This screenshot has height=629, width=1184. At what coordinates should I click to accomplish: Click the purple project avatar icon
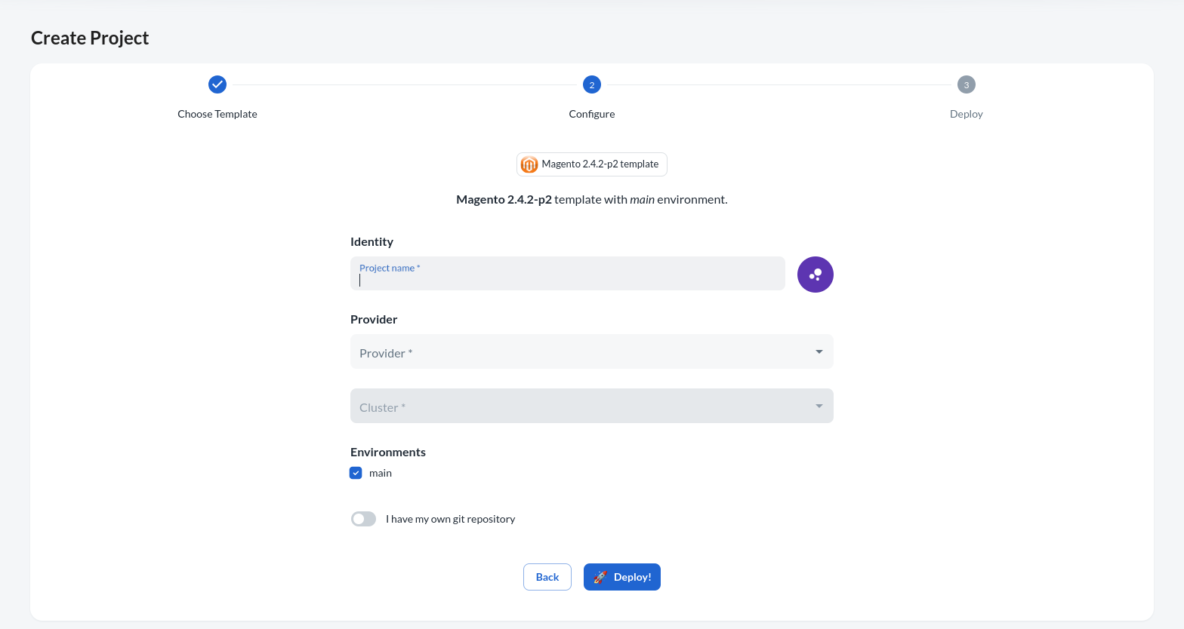point(816,275)
